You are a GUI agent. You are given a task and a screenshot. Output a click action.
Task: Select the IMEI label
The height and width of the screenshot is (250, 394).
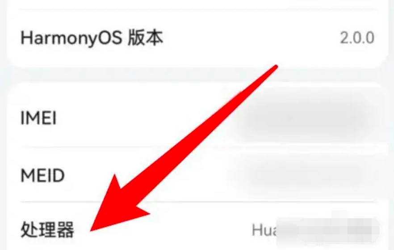tap(38, 118)
